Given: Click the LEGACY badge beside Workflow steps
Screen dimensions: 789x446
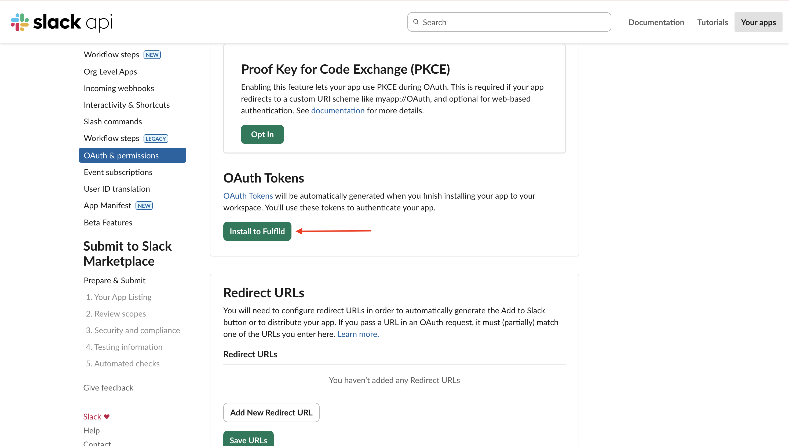Looking at the screenshot, I should pos(155,139).
